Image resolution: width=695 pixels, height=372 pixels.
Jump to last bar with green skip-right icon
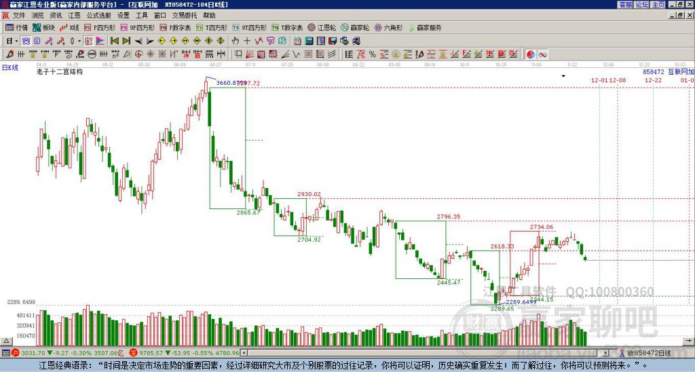tap(126, 41)
